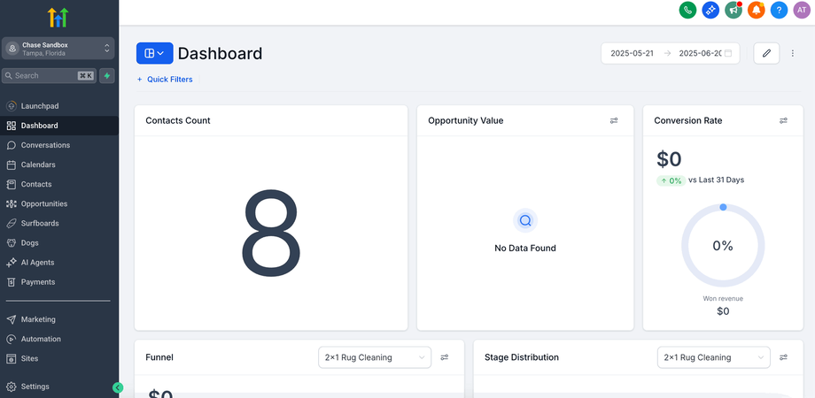Expand the blue dashboard layout dropdown
The height and width of the screenshot is (398, 815).
coord(154,53)
